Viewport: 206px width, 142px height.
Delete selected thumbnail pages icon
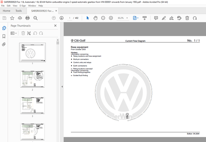[x=23, y=33]
